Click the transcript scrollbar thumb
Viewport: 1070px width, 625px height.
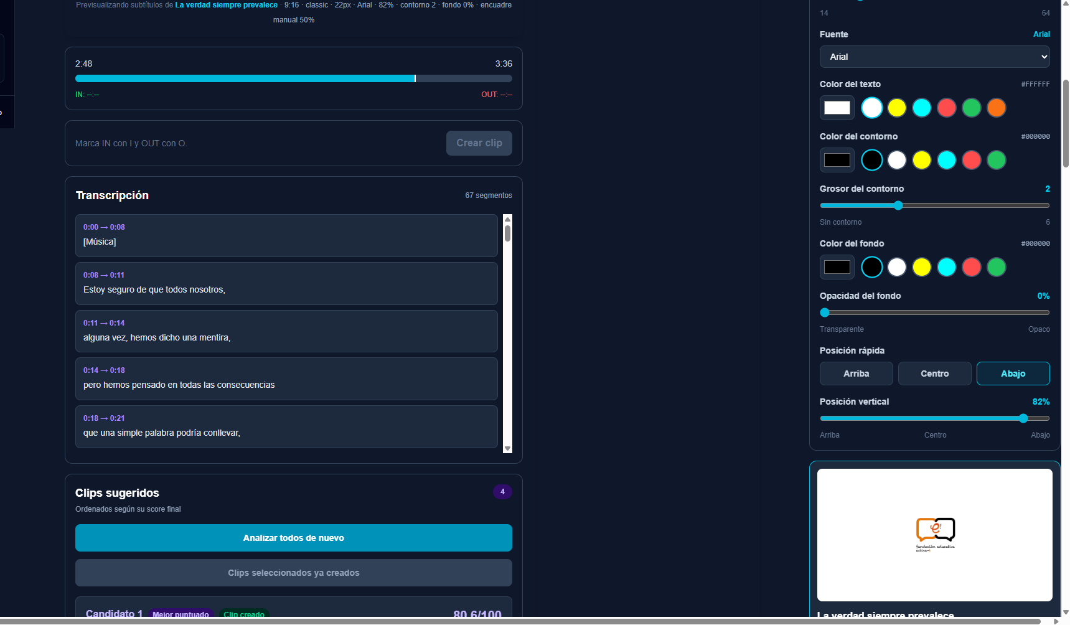pyautogui.click(x=508, y=233)
